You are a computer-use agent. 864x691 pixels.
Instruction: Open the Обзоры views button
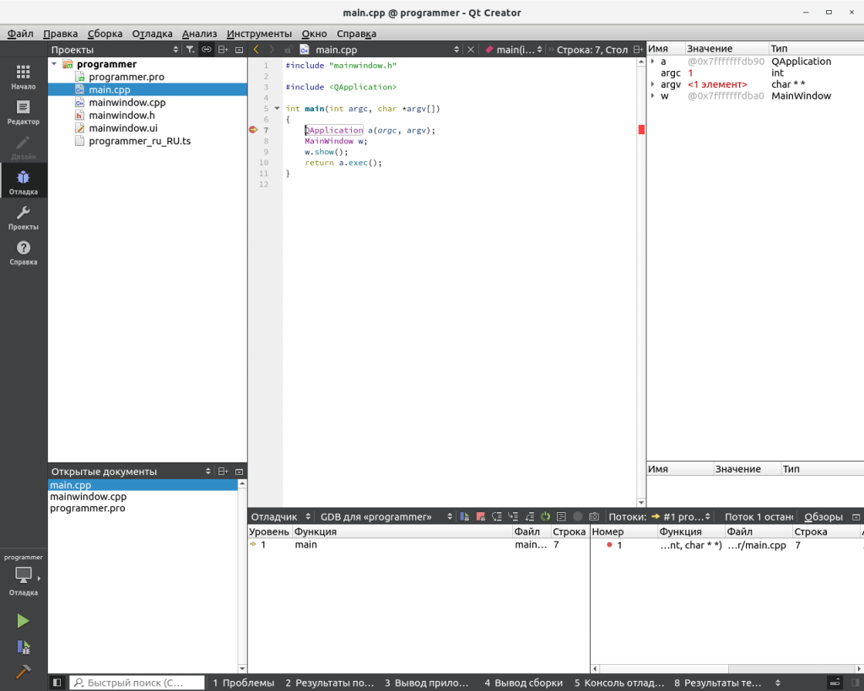tap(823, 516)
